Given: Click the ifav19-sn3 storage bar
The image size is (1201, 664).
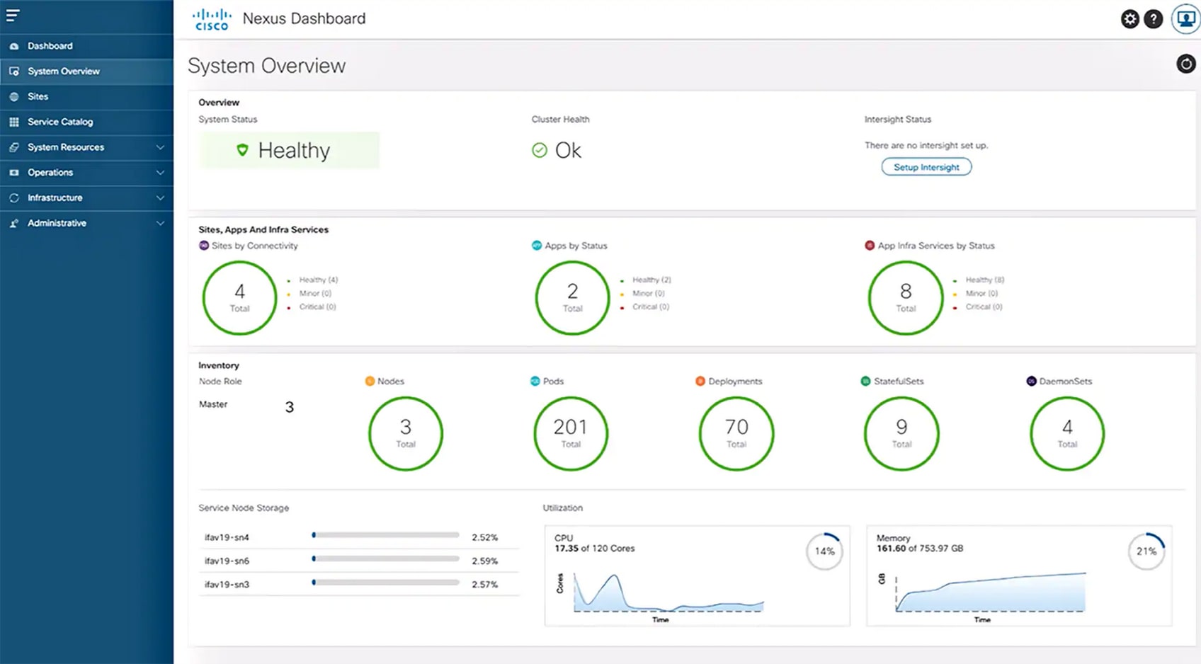Looking at the screenshot, I should pos(385,583).
